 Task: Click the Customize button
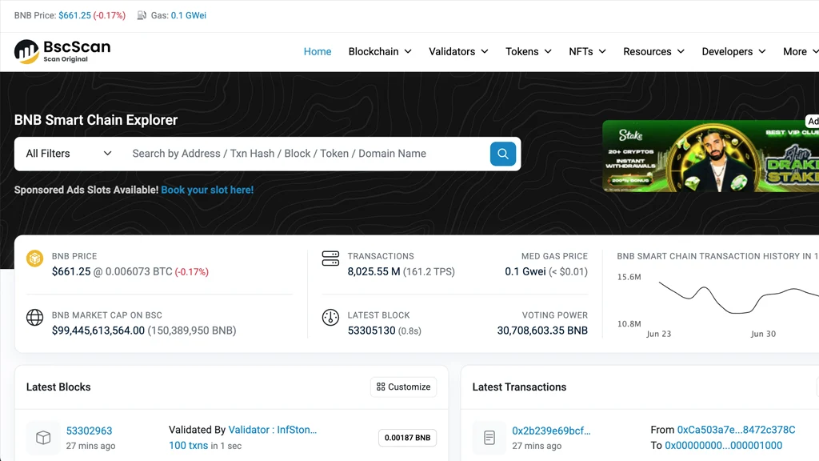403,387
